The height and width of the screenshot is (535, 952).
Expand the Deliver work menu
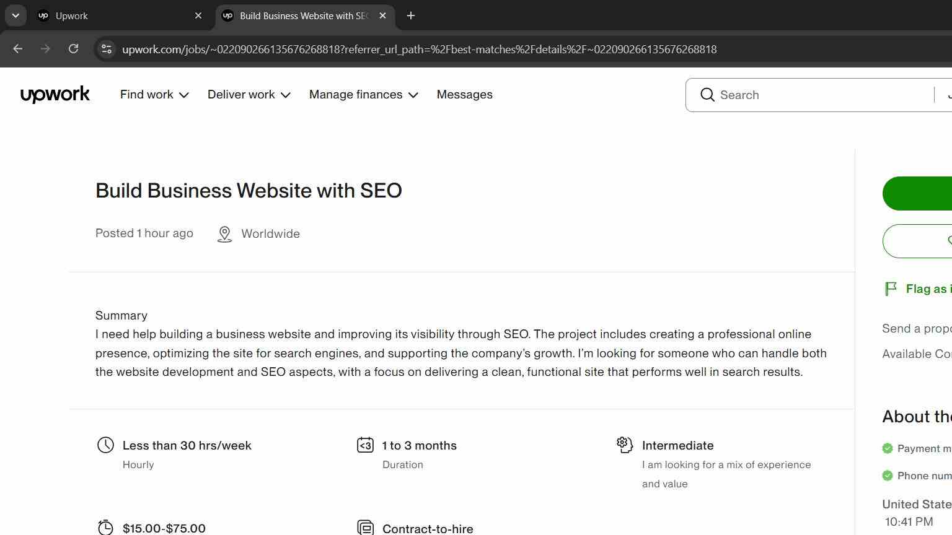pyautogui.click(x=249, y=95)
